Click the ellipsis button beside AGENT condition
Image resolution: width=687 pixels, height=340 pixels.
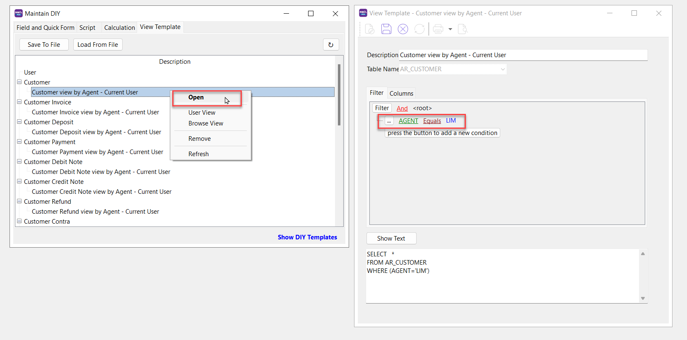pyautogui.click(x=389, y=121)
